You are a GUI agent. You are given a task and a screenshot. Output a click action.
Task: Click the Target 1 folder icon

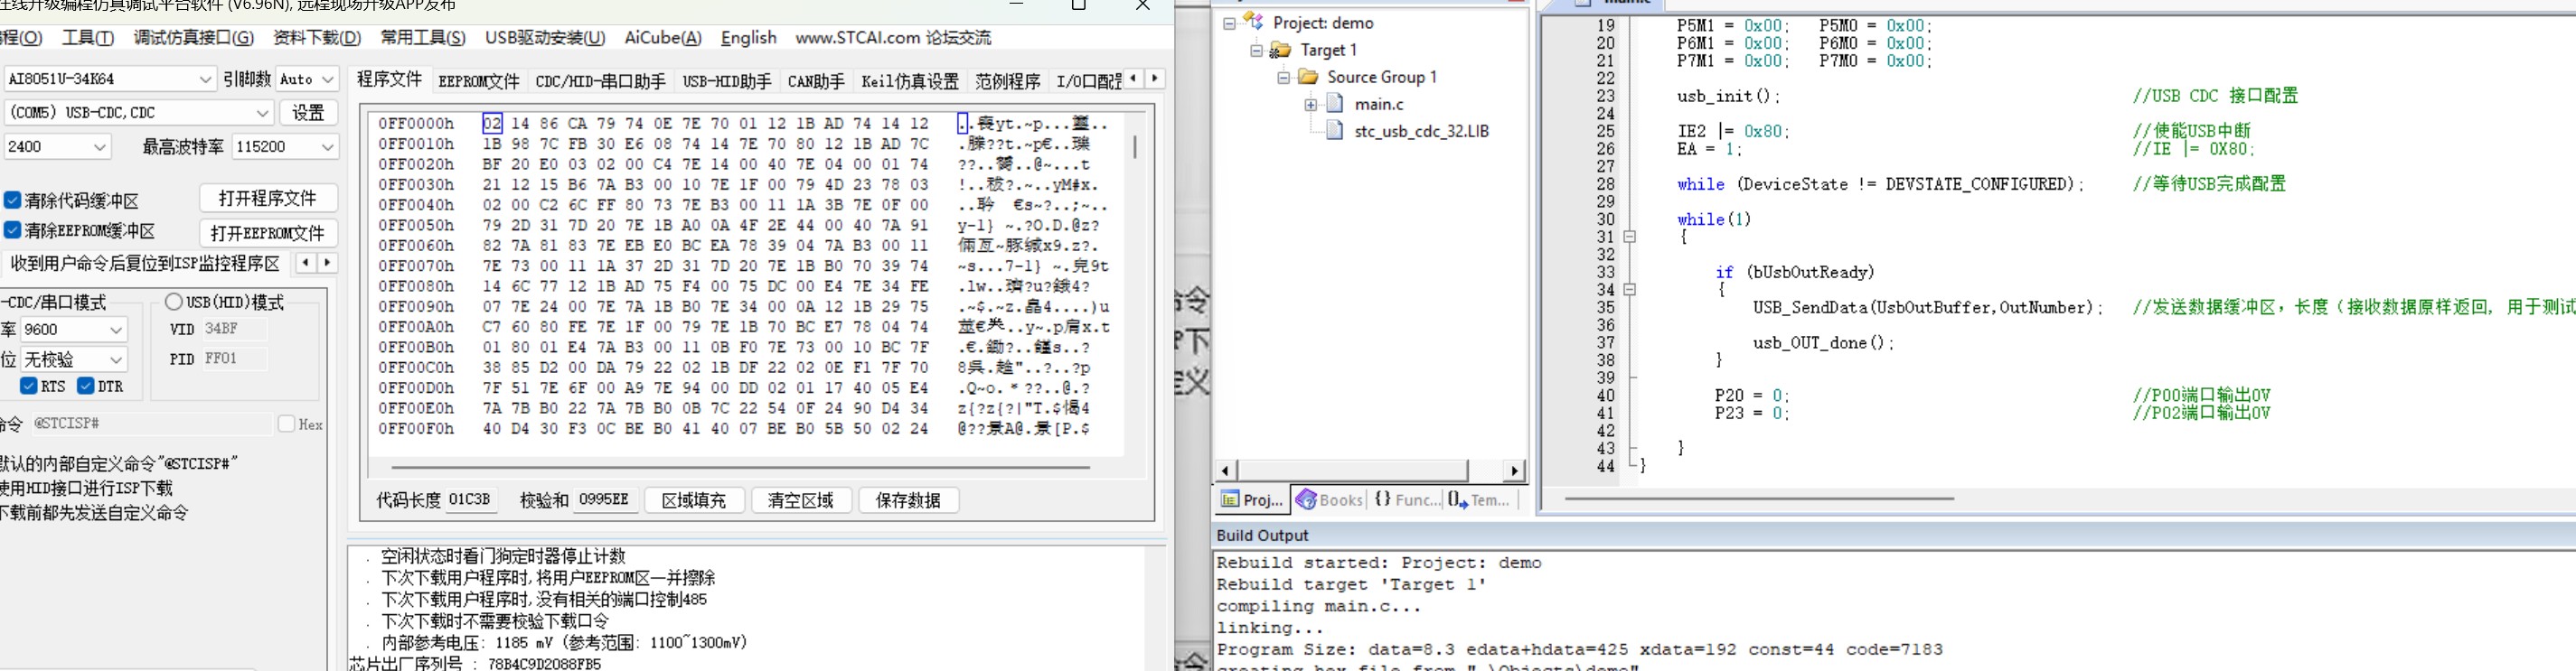1280,49
